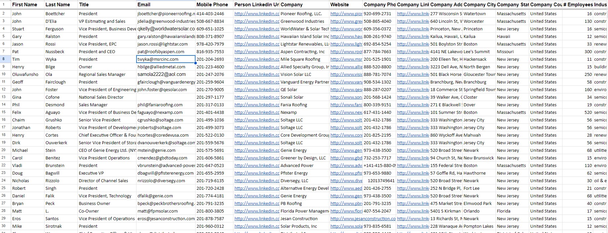Click company cell Mile Square Roofing
Image resolution: width=608 pixels, height=233 pixels.
[304, 59]
